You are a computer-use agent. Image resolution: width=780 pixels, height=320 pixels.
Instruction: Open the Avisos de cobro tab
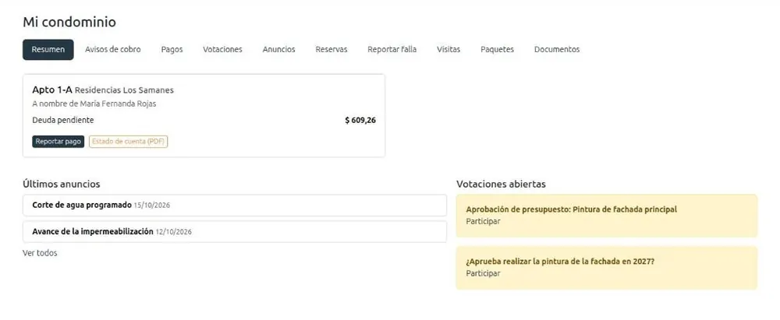point(113,50)
